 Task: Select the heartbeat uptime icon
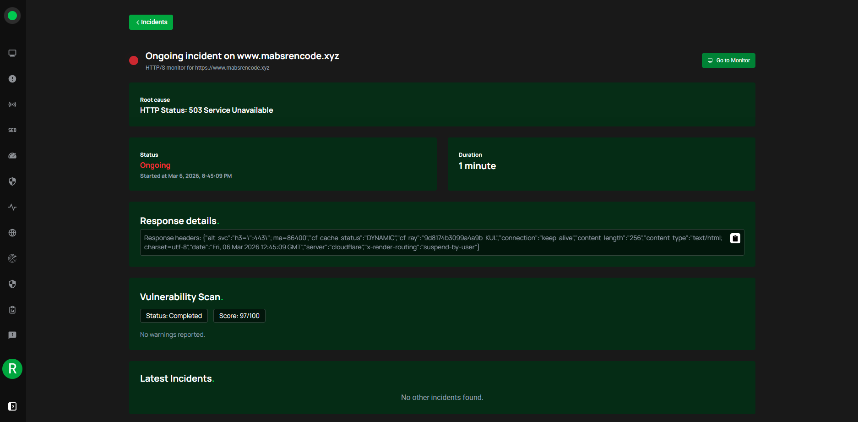[x=12, y=207]
